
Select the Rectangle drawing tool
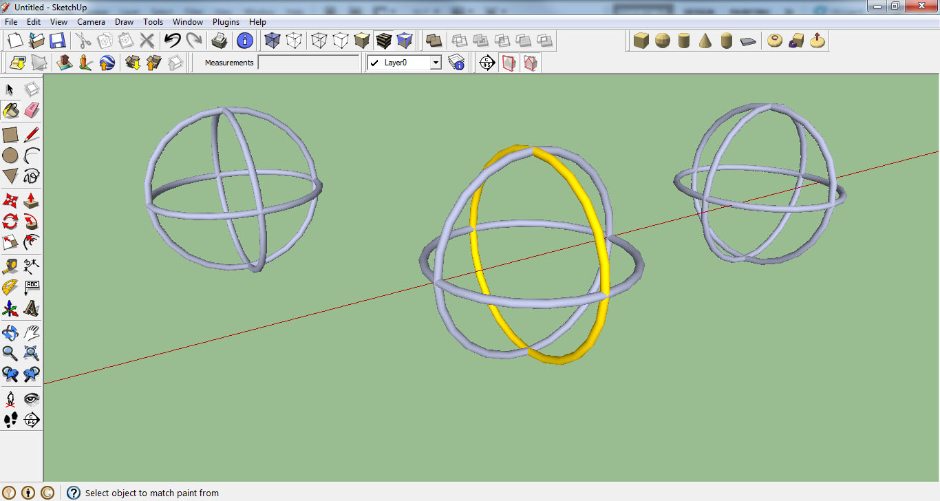pos(10,135)
